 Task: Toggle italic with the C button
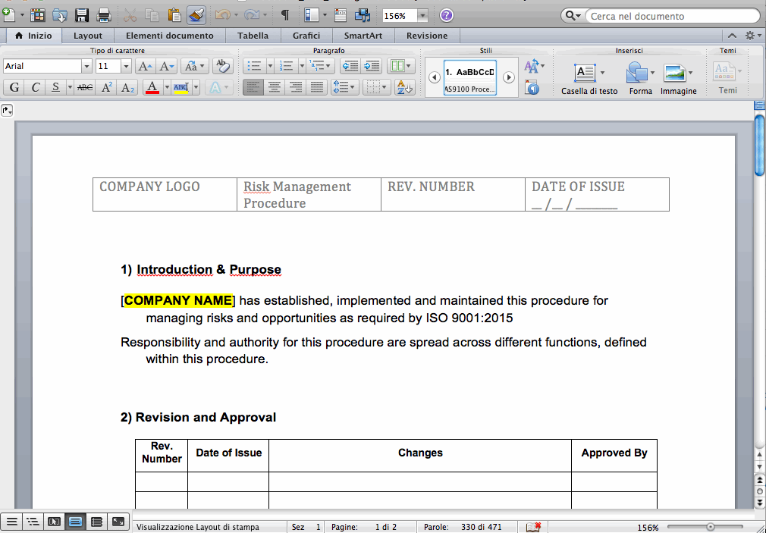click(35, 87)
